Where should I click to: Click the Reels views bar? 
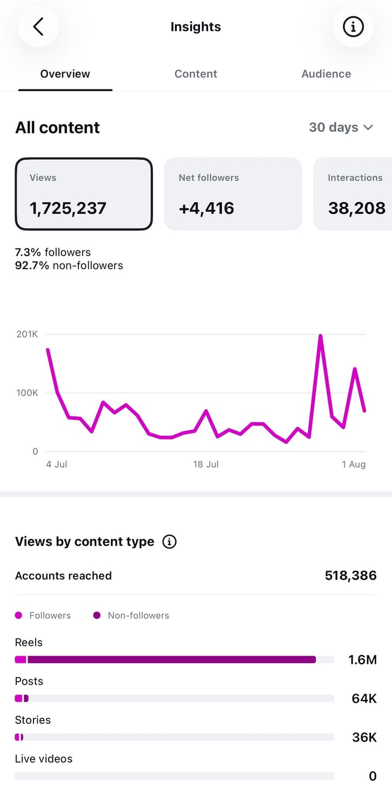tap(174, 659)
